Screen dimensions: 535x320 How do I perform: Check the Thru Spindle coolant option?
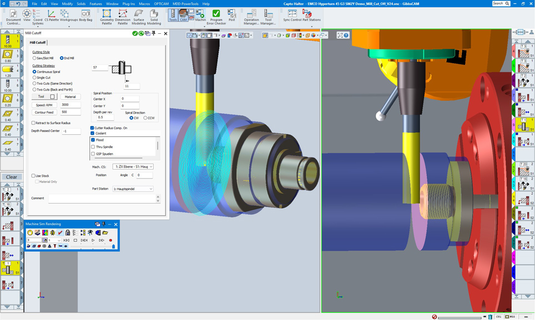pos(93,147)
